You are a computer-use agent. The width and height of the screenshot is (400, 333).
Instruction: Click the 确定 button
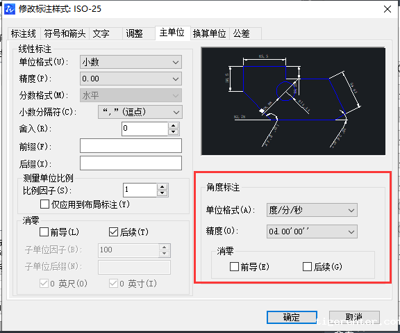click(292, 318)
